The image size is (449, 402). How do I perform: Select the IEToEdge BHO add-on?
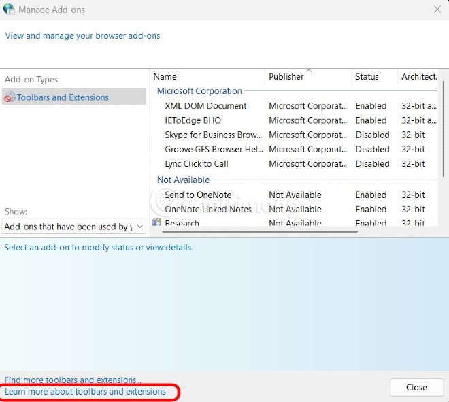(193, 120)
